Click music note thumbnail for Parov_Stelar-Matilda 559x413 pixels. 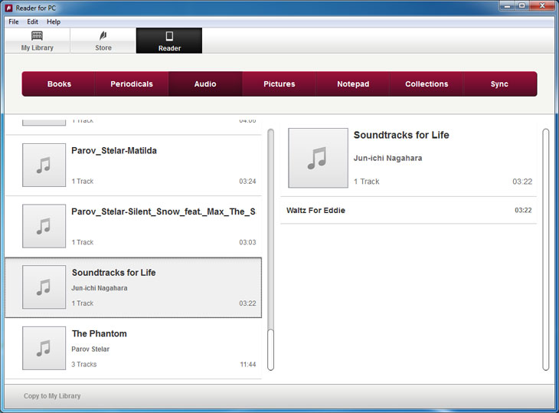tap(44, 165)
